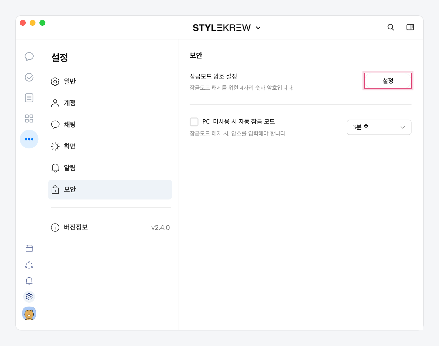The height and width of the screenshot is (346, 439).
Task: Click the settings gear icon in sidebar
Action: [29, 297]
